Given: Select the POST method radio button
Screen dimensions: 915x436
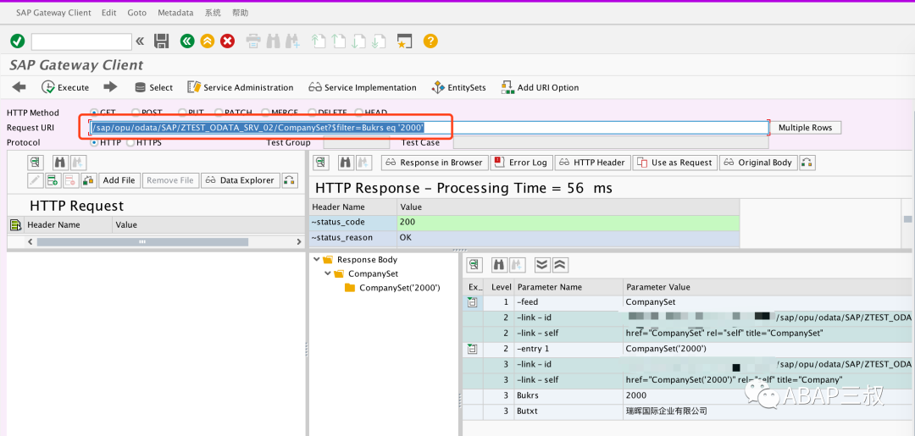Looking at the screenshot, I should pyautogui.click(x=136, y=112).
